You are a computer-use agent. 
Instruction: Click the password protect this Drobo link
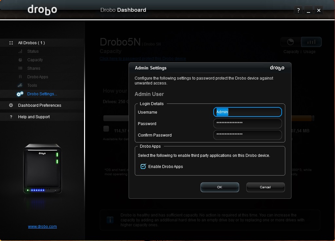[143, 59]
